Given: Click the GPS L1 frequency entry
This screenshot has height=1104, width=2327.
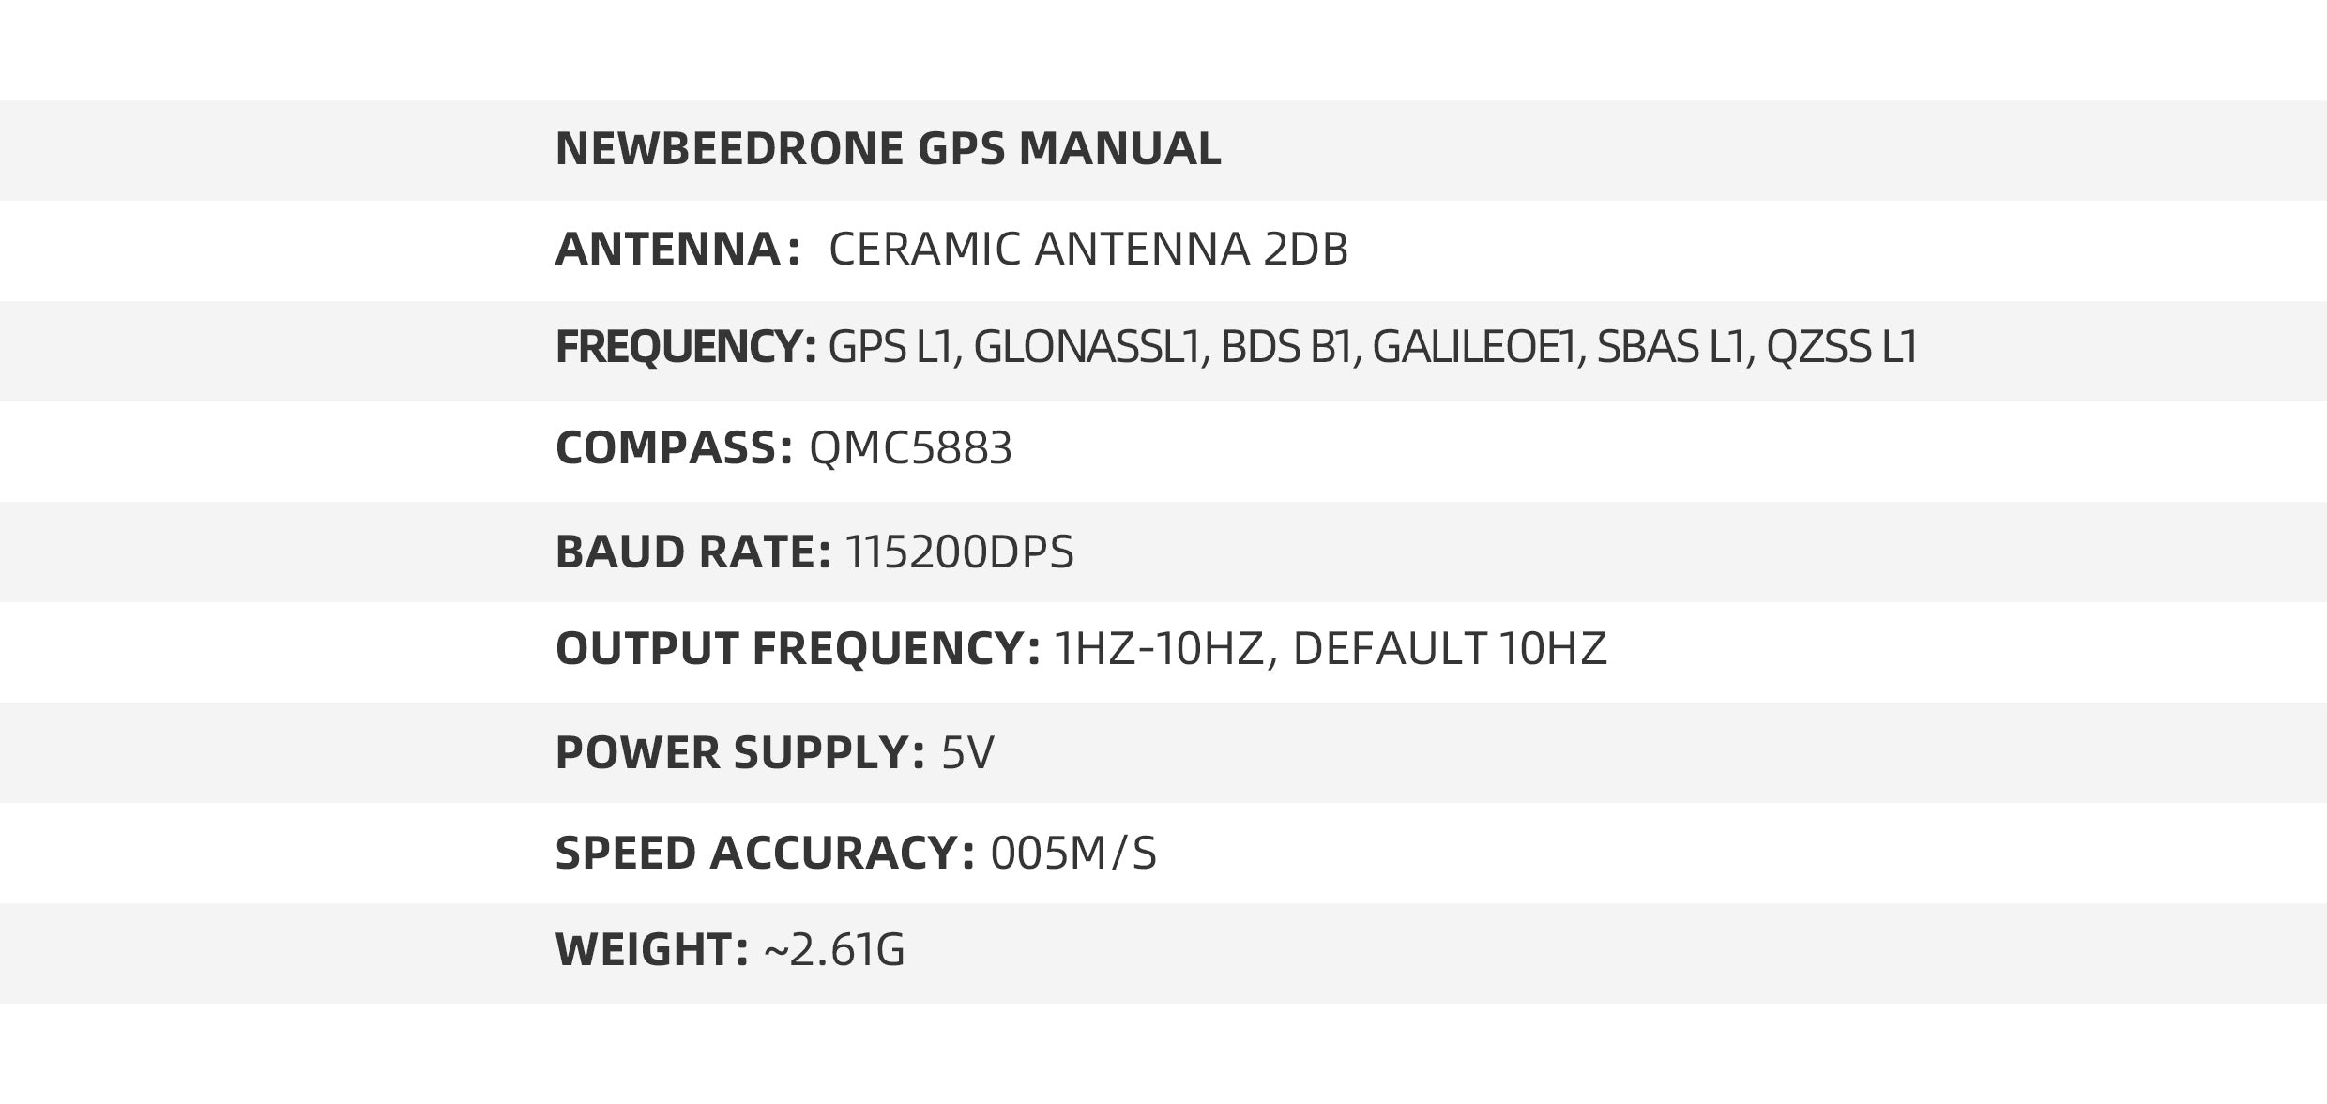Looking at the screenshot, I should [x=893, y=347].
